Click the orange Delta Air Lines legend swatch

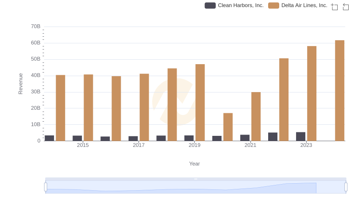click(x=274, y=5)
